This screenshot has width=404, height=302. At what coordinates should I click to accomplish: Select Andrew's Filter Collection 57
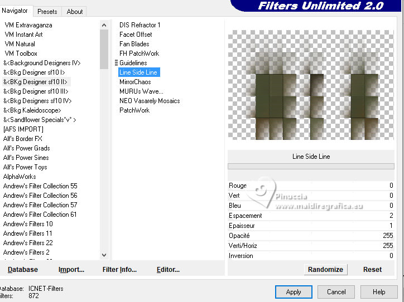point(40,205)
